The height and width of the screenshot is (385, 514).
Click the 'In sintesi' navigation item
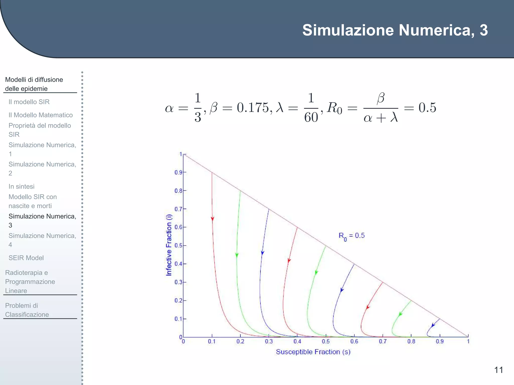21,186
